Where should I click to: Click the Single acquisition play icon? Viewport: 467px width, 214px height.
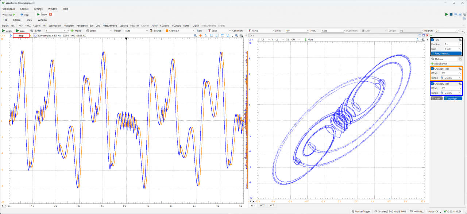pyautogui.click(x=3, y=31)
